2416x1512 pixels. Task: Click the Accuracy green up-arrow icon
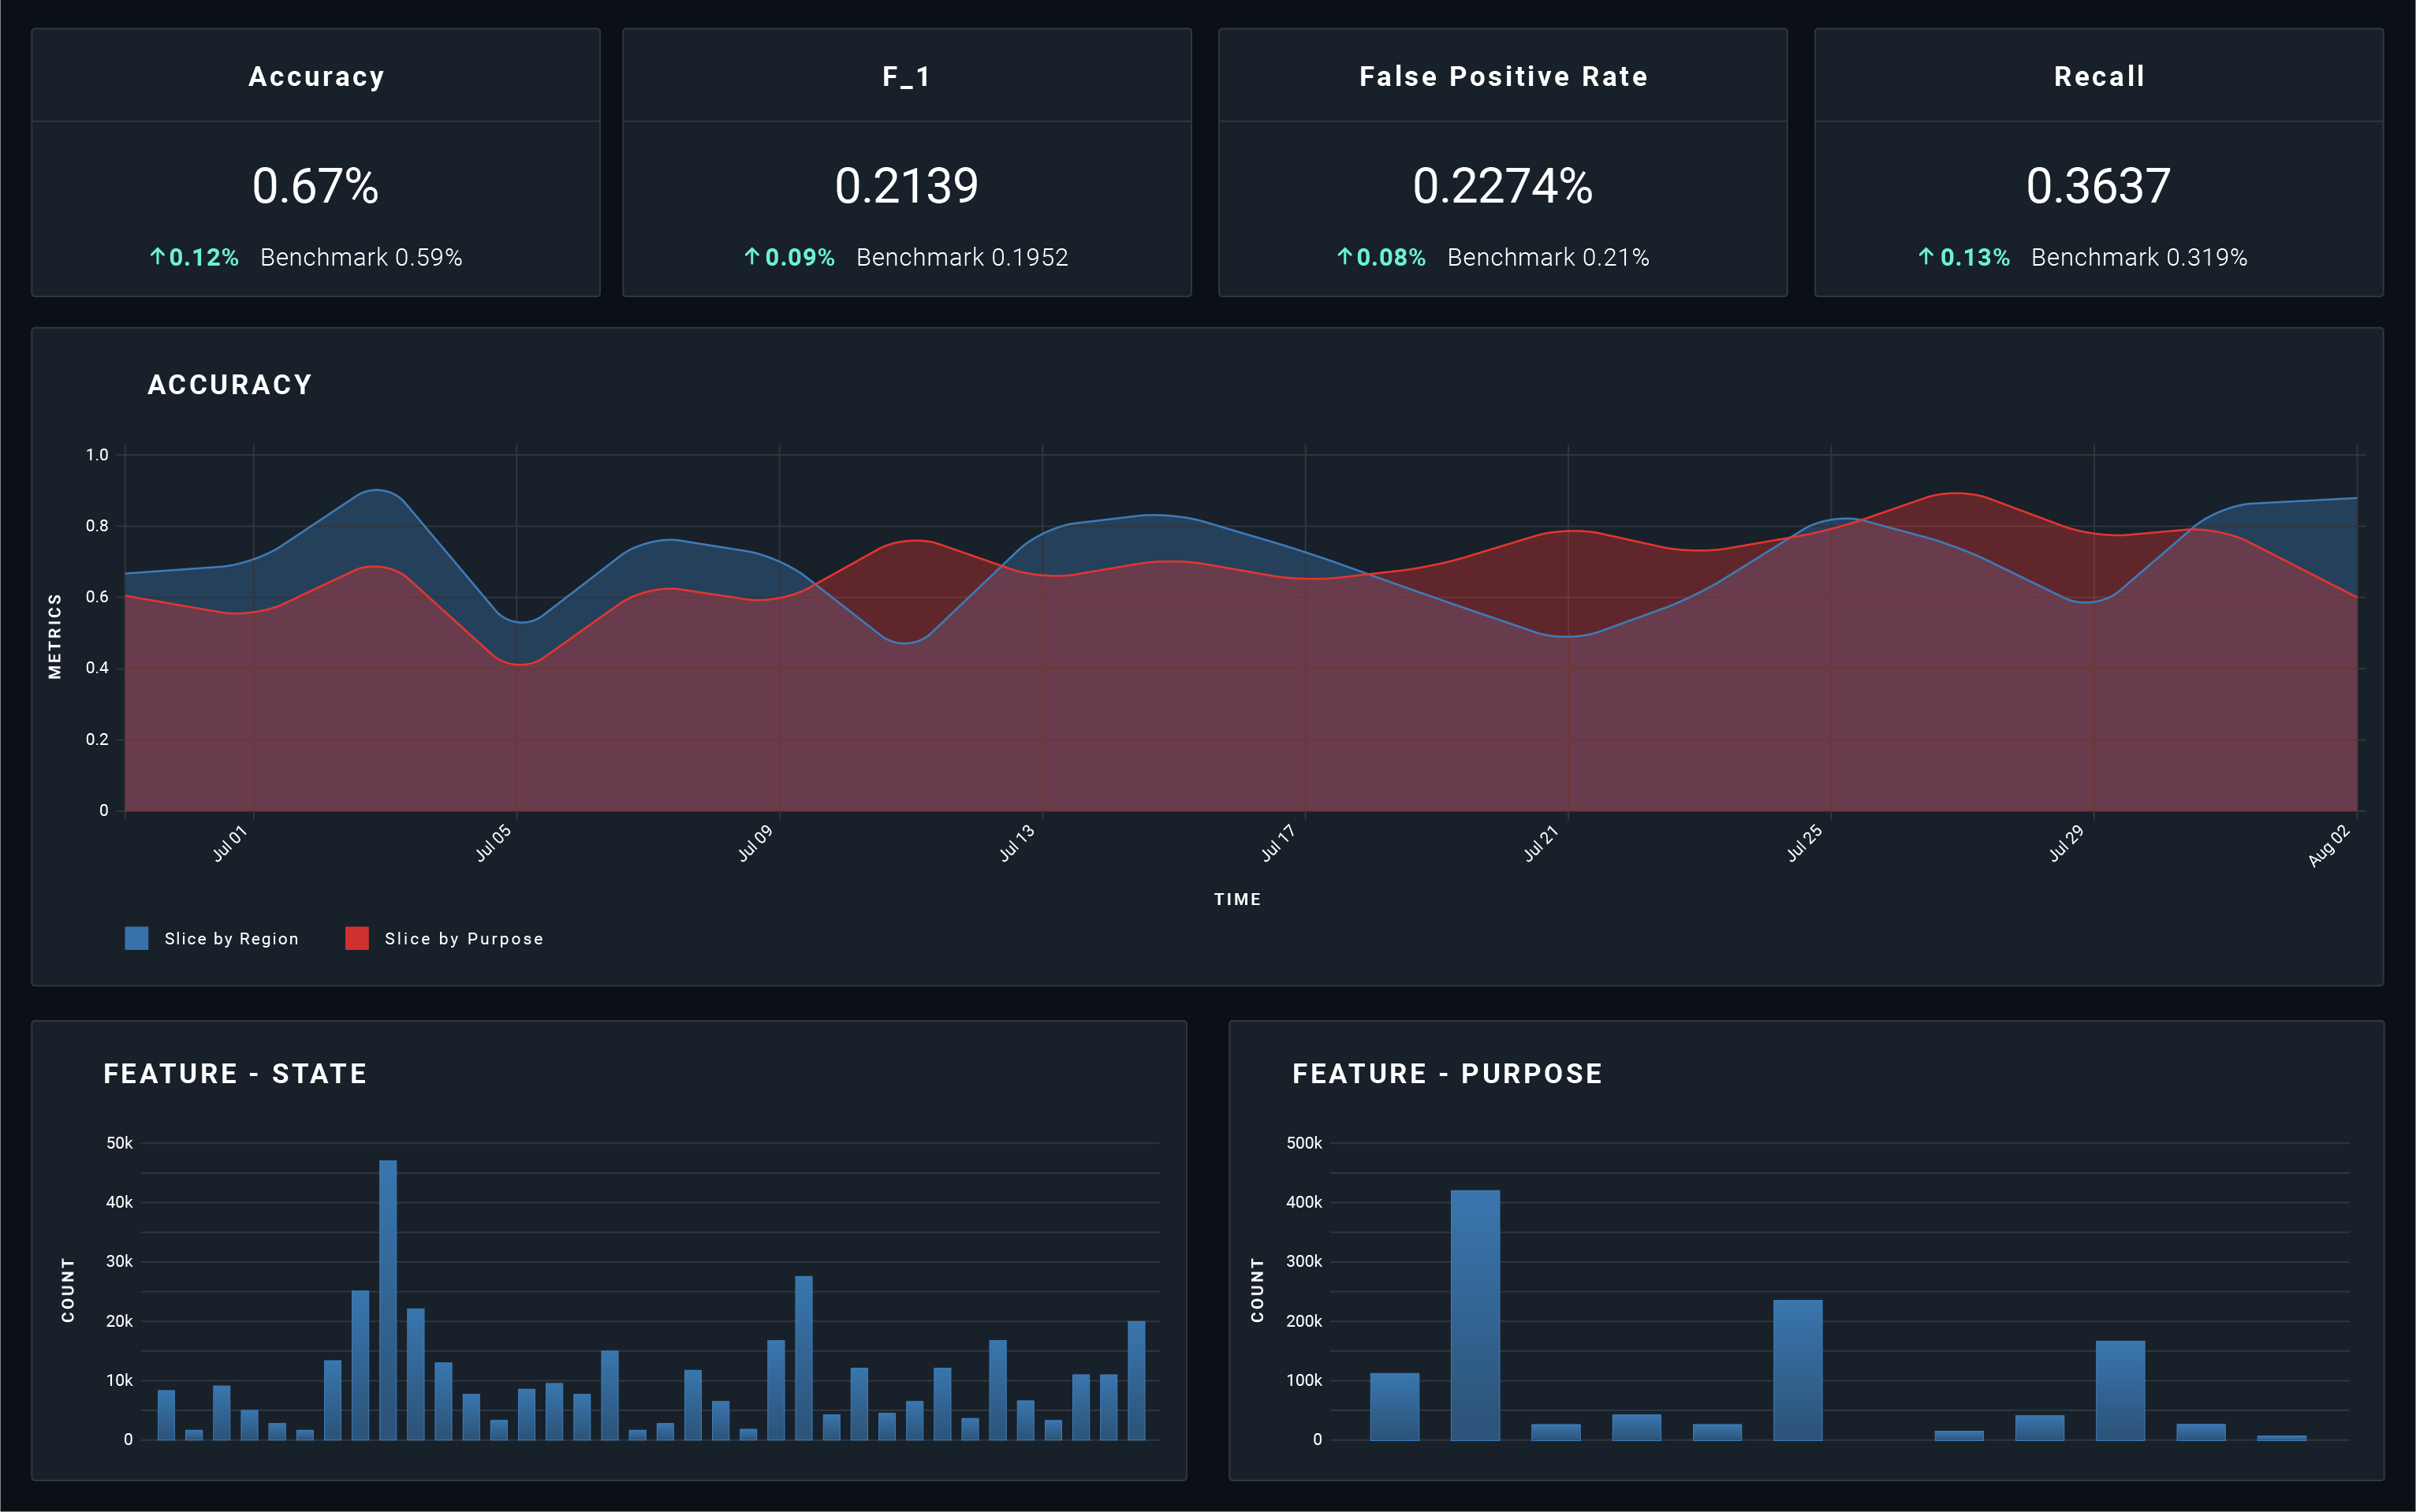pyautogui.click(x=157, y=257)
